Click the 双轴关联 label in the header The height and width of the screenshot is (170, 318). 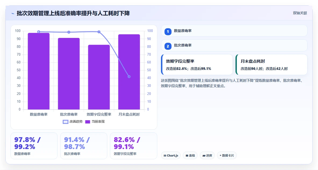pyautogui.click(x=300, y=13)
